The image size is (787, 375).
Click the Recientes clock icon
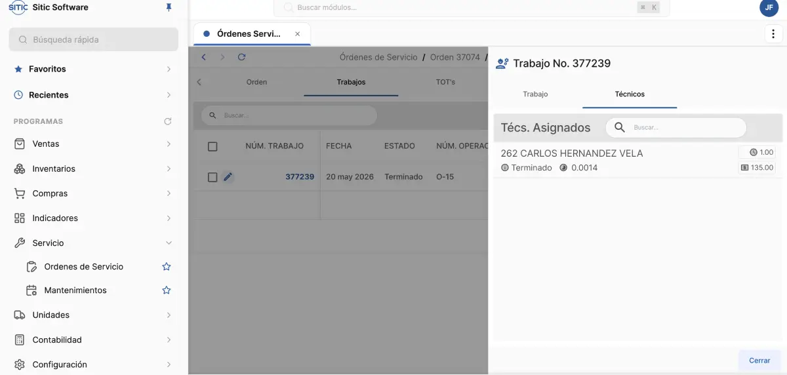point(18,95)
